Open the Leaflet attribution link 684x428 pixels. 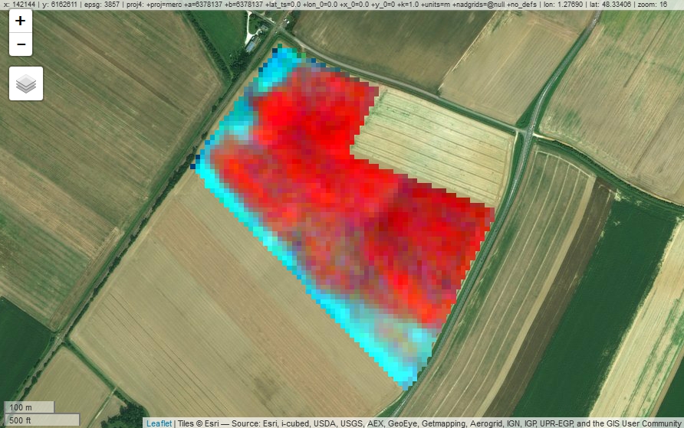point(159,423)
